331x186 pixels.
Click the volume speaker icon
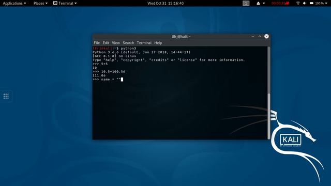[305, 3]
